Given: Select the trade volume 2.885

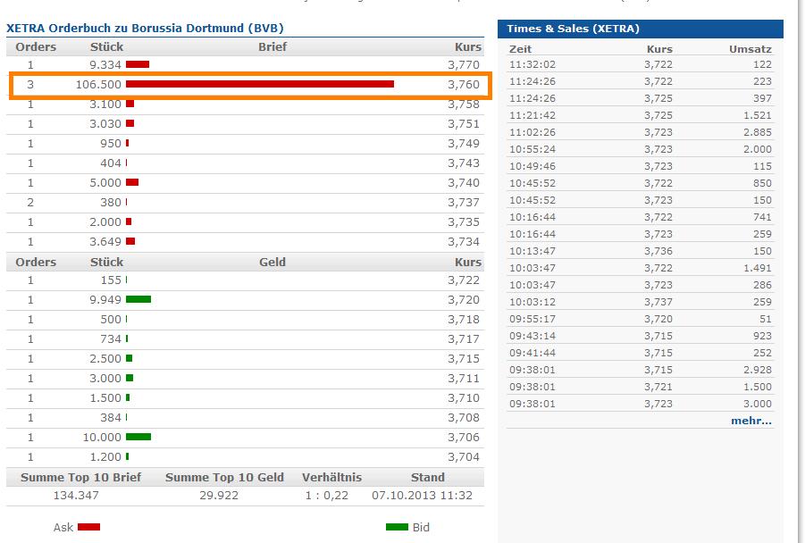Looking at the screenshot, I should (758, 132).
